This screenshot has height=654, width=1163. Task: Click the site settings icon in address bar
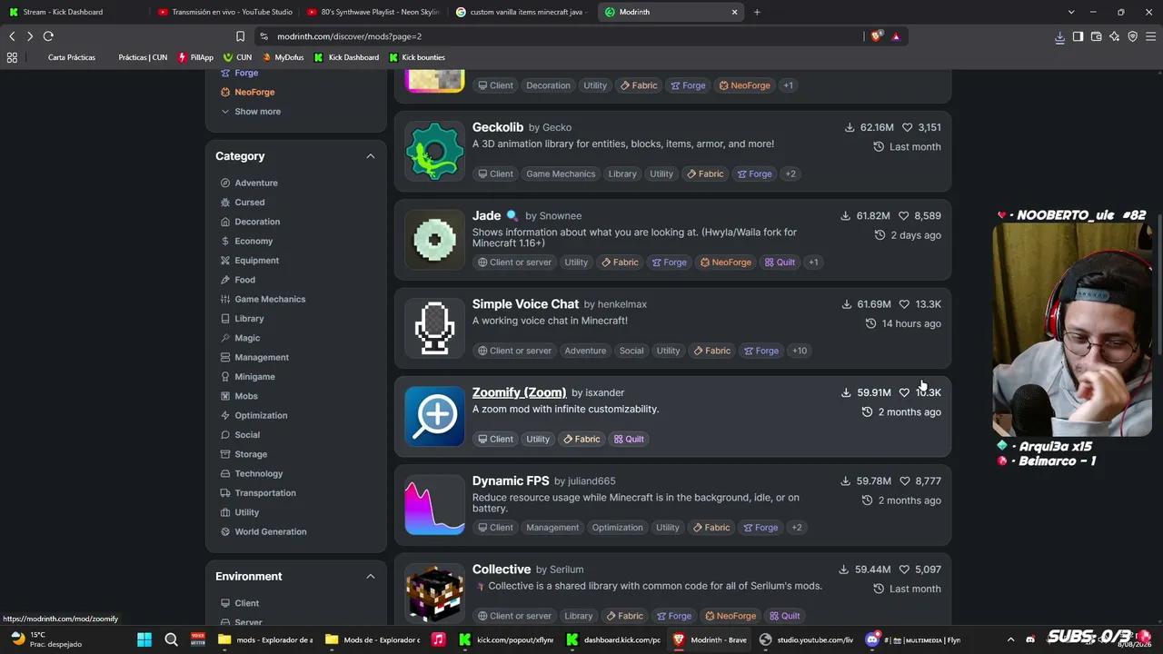pyautogui.click(x=263, y=36)
